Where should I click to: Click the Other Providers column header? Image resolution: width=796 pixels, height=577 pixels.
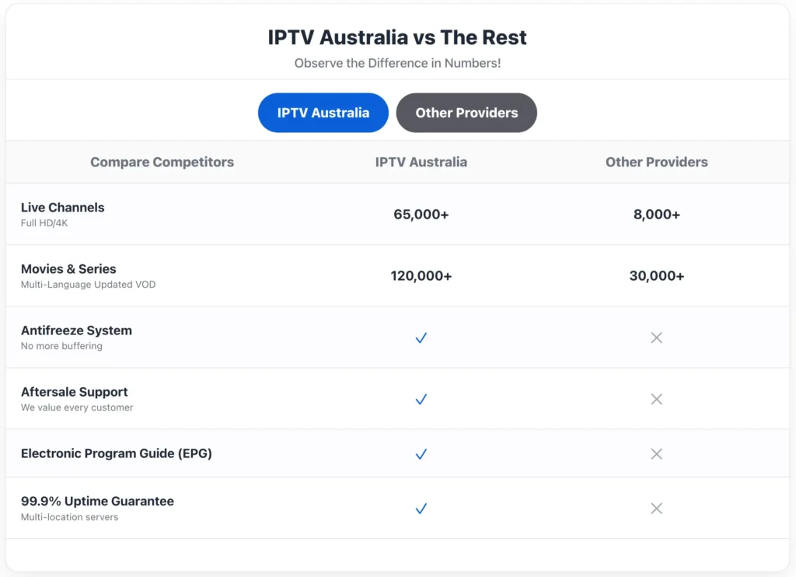pyautogui.click(x=656, y=162)
